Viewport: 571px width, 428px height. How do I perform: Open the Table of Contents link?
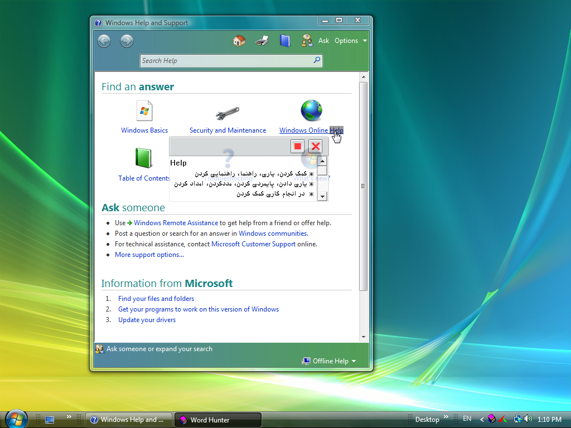click(x=144, y=178)
